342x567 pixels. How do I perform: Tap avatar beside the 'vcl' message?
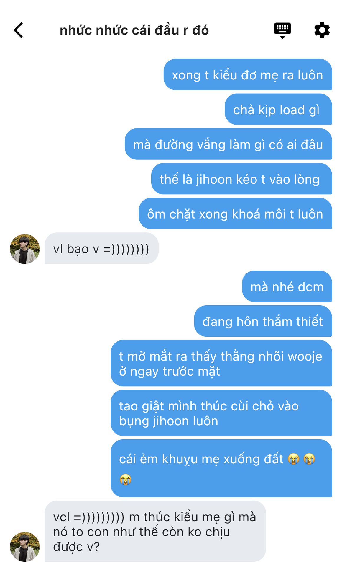click(25, 547)
